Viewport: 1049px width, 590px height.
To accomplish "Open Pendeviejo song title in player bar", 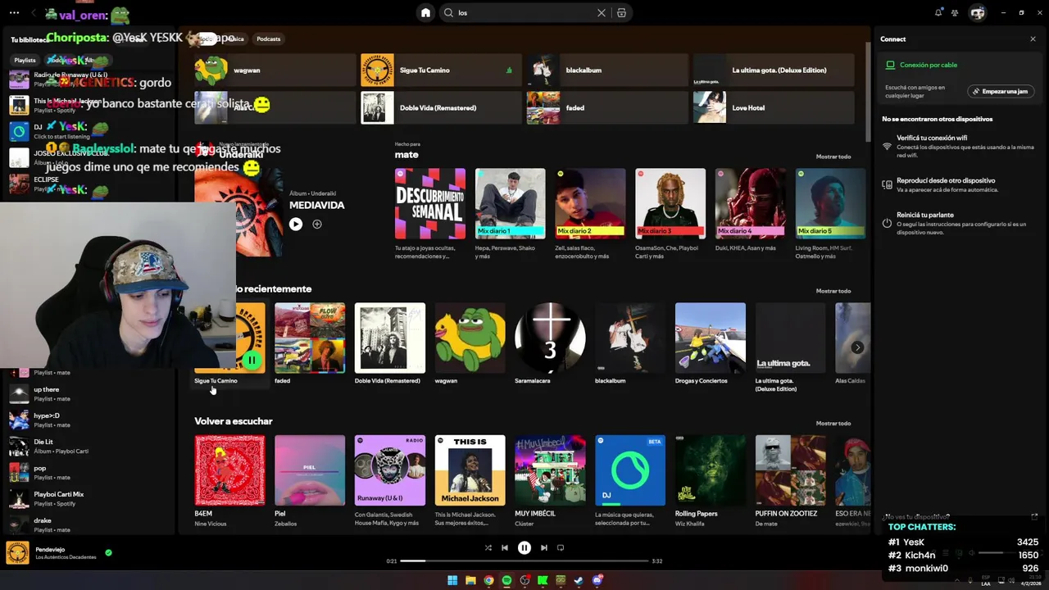I will coord(50,549).
